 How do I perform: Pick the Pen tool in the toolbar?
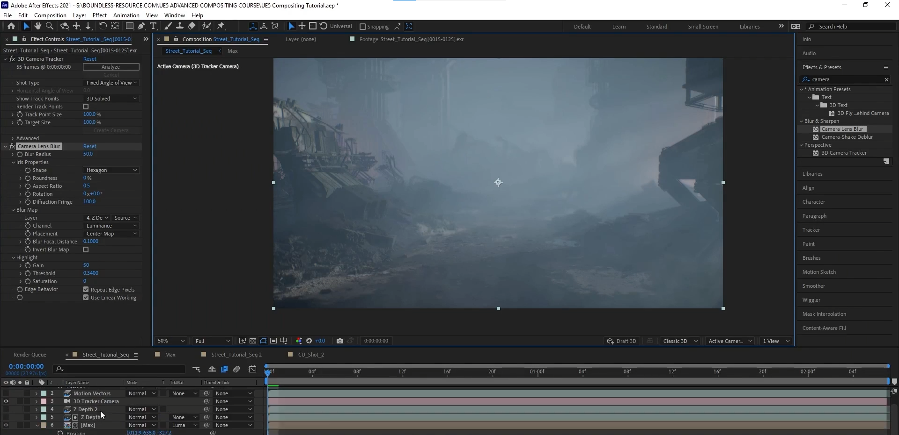coord(141,26)
